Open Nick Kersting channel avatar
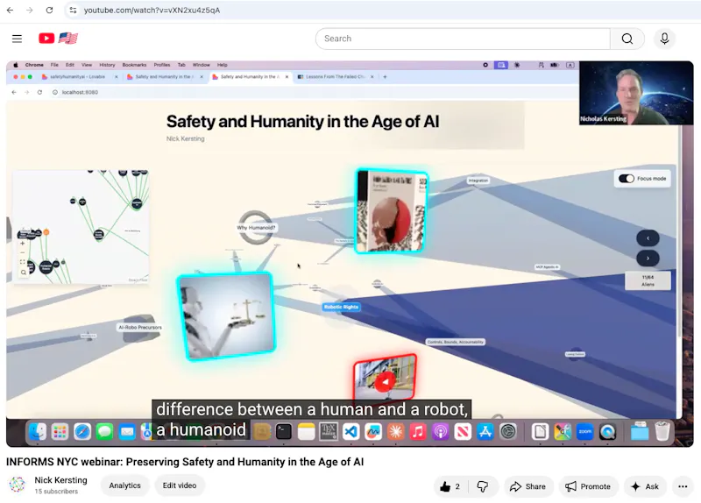Image resolution: width=701 pixels, height=503 pixels. [x=18, y=485]
